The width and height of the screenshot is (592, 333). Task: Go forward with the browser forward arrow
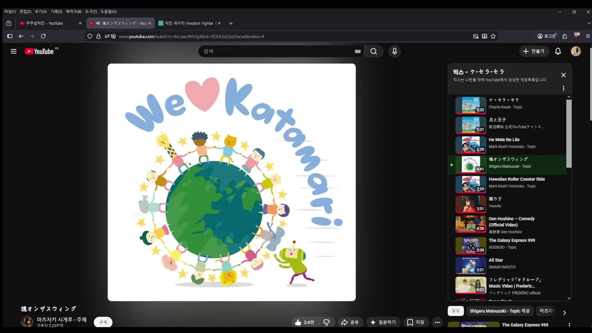(32, 36)
